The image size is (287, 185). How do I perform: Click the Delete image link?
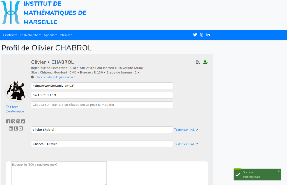click(15, 112)
